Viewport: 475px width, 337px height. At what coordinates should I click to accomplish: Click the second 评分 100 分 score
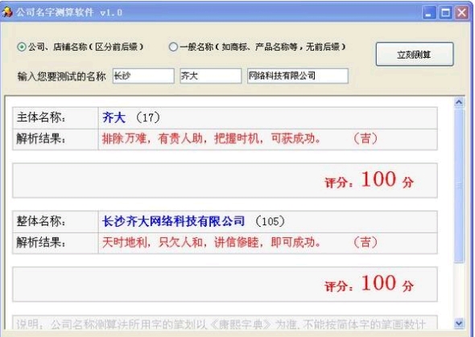click(369, 283)
